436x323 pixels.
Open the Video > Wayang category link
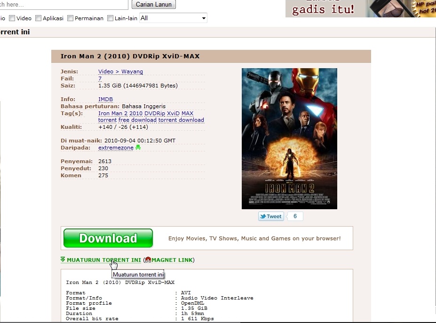pyautogui.click(x=121, y=71)
